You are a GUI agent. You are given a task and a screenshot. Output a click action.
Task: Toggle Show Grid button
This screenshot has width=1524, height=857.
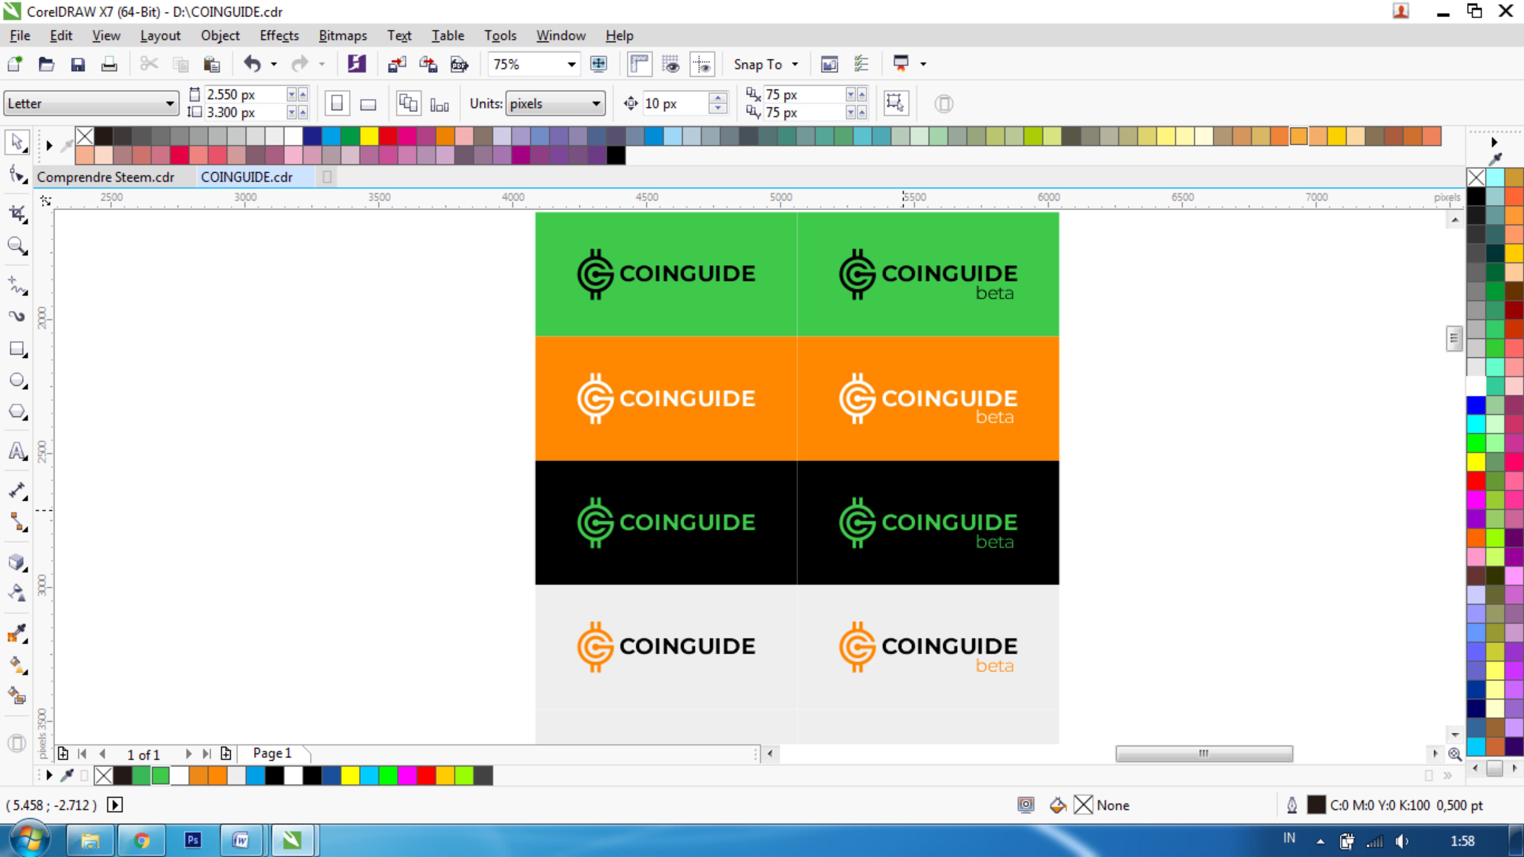pyautogui.click(x=671, y=64)
